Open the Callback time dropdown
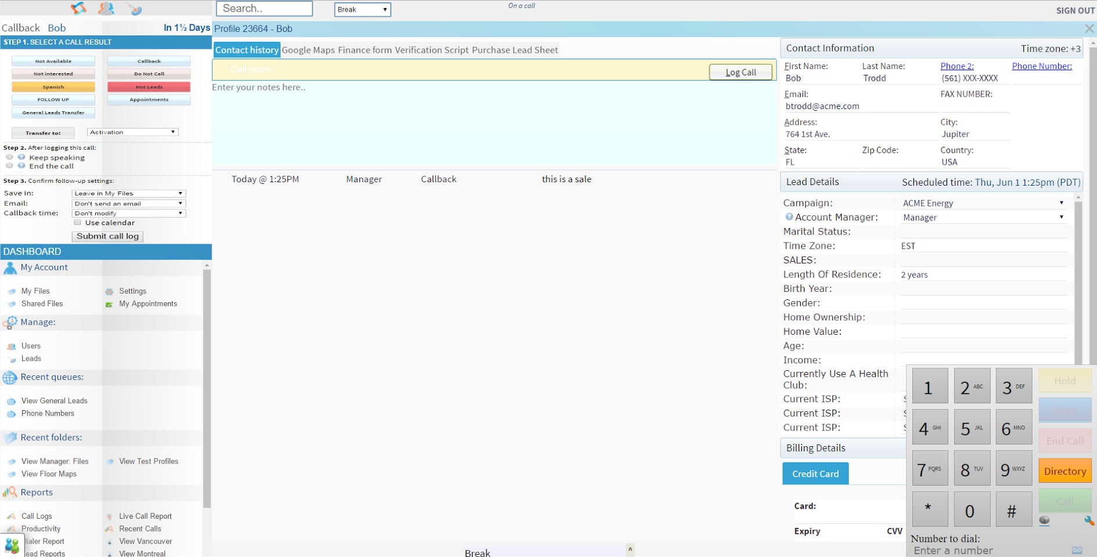 (x=128, y=213)
